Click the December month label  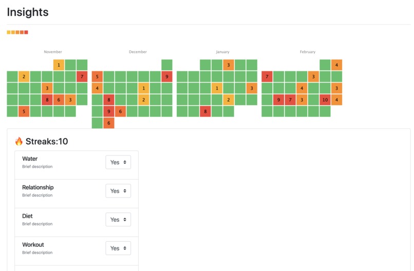(138, 52)
